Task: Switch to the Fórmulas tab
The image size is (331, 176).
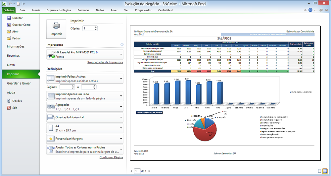Action: [x=83, y=10]
